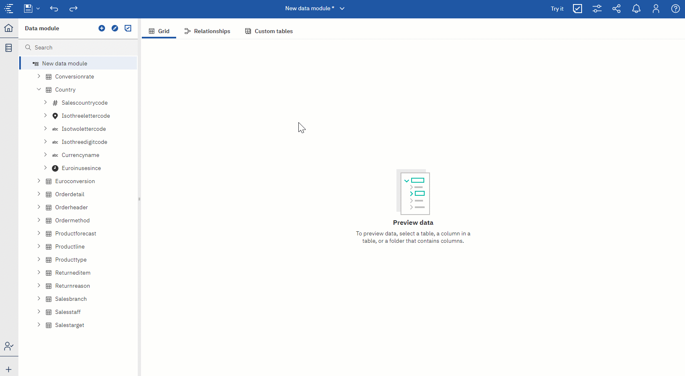Image resolution: width=685 pixels, height=376 pixels.
Task: Click the Conversionrate table icon
Action: click(49, 76)
